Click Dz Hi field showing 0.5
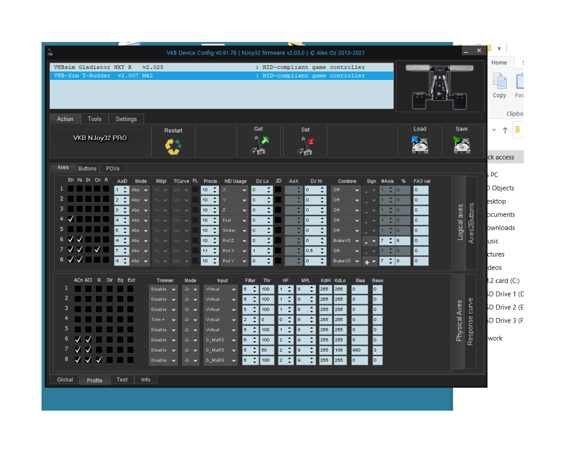 point(315,251)
